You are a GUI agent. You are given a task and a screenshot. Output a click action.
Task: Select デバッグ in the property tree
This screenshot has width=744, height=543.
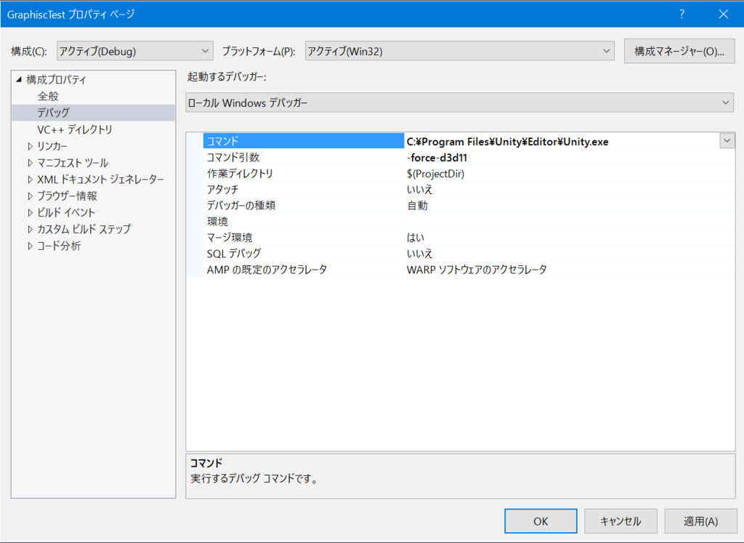coord(54,113)
